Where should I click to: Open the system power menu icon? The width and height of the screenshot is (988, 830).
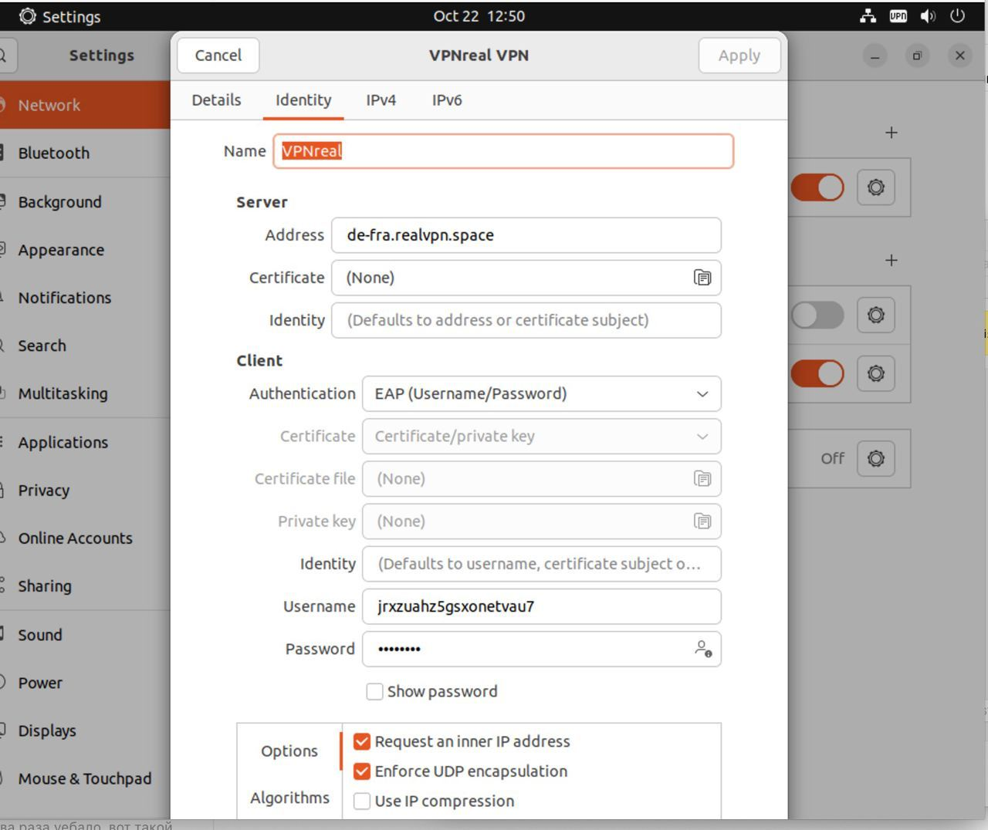click(957, 16)
